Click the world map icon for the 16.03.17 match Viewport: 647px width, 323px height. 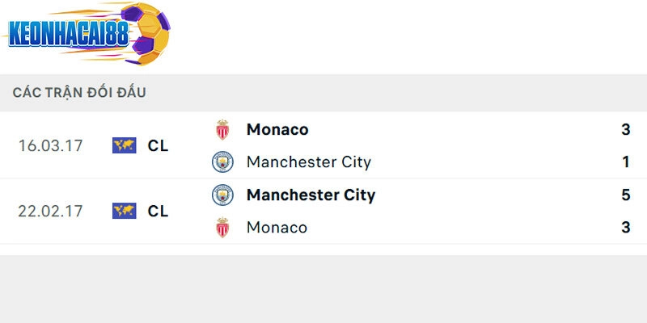pyautogui.click(x=124, y=145)
